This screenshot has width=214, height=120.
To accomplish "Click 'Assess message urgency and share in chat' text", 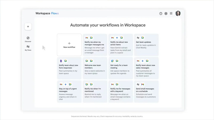I will pyautogui.click(x=68, y=97).
